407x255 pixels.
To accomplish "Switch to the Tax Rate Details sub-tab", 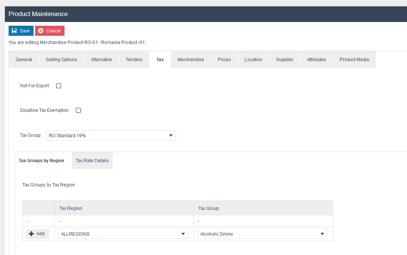I will tap(92, 161).
